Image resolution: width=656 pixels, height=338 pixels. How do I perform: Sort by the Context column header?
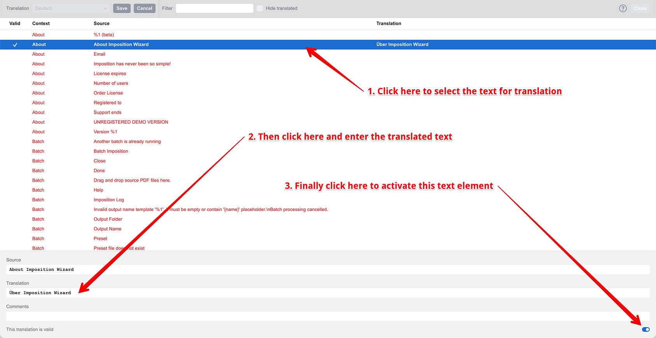[41, 23]
